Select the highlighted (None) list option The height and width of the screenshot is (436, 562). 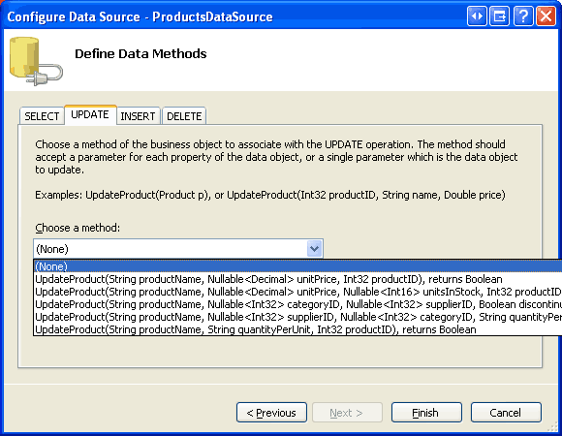point(297,266)
